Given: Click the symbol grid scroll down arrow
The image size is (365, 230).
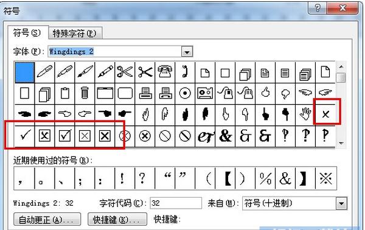Looking at the screenshot, I should [x=341, y=143].
